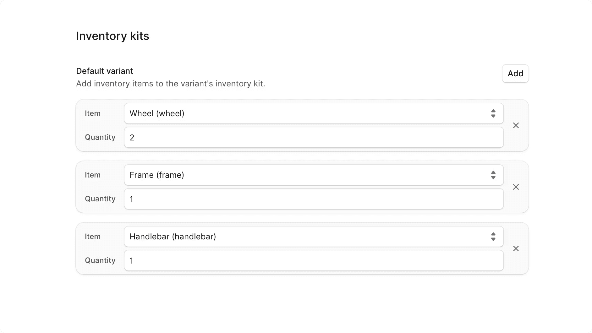
Task: Click the Add button
Action: [x=515, y=74]
